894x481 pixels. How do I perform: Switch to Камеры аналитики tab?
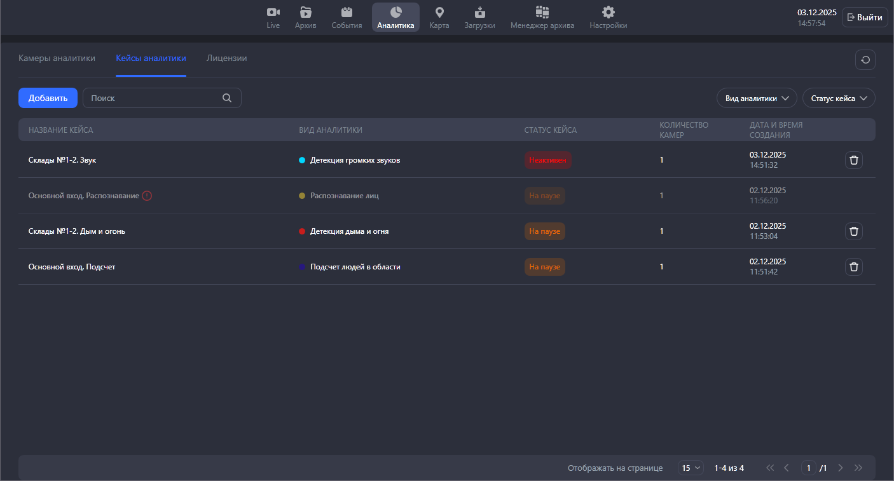[x=57, y=58]
